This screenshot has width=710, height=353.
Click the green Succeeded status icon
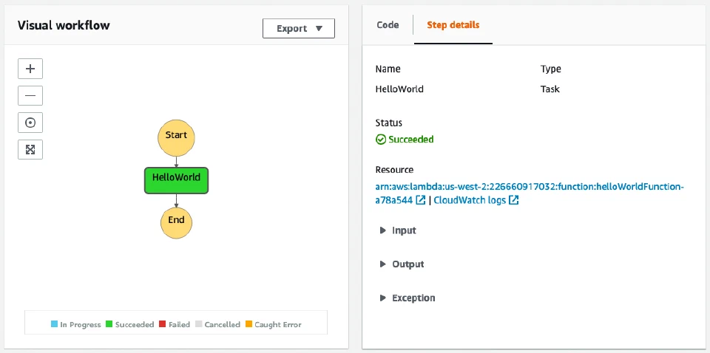coord(381,140)
